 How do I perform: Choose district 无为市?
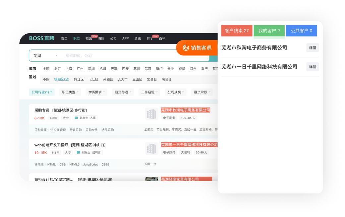[123, 79]
